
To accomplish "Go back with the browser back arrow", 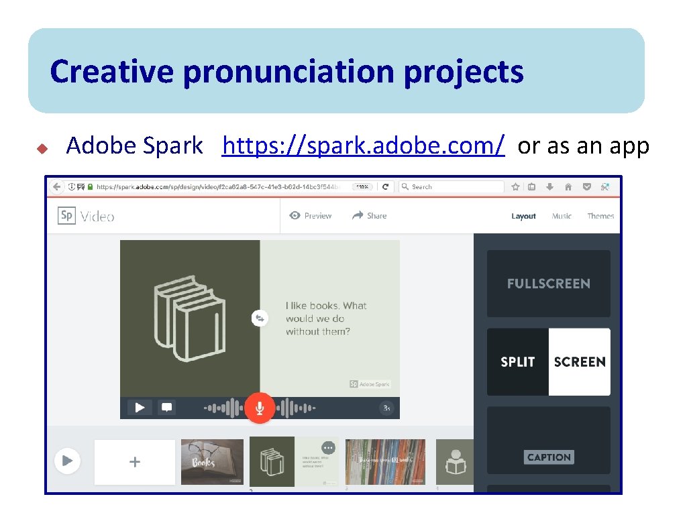I will click(56, 186).
